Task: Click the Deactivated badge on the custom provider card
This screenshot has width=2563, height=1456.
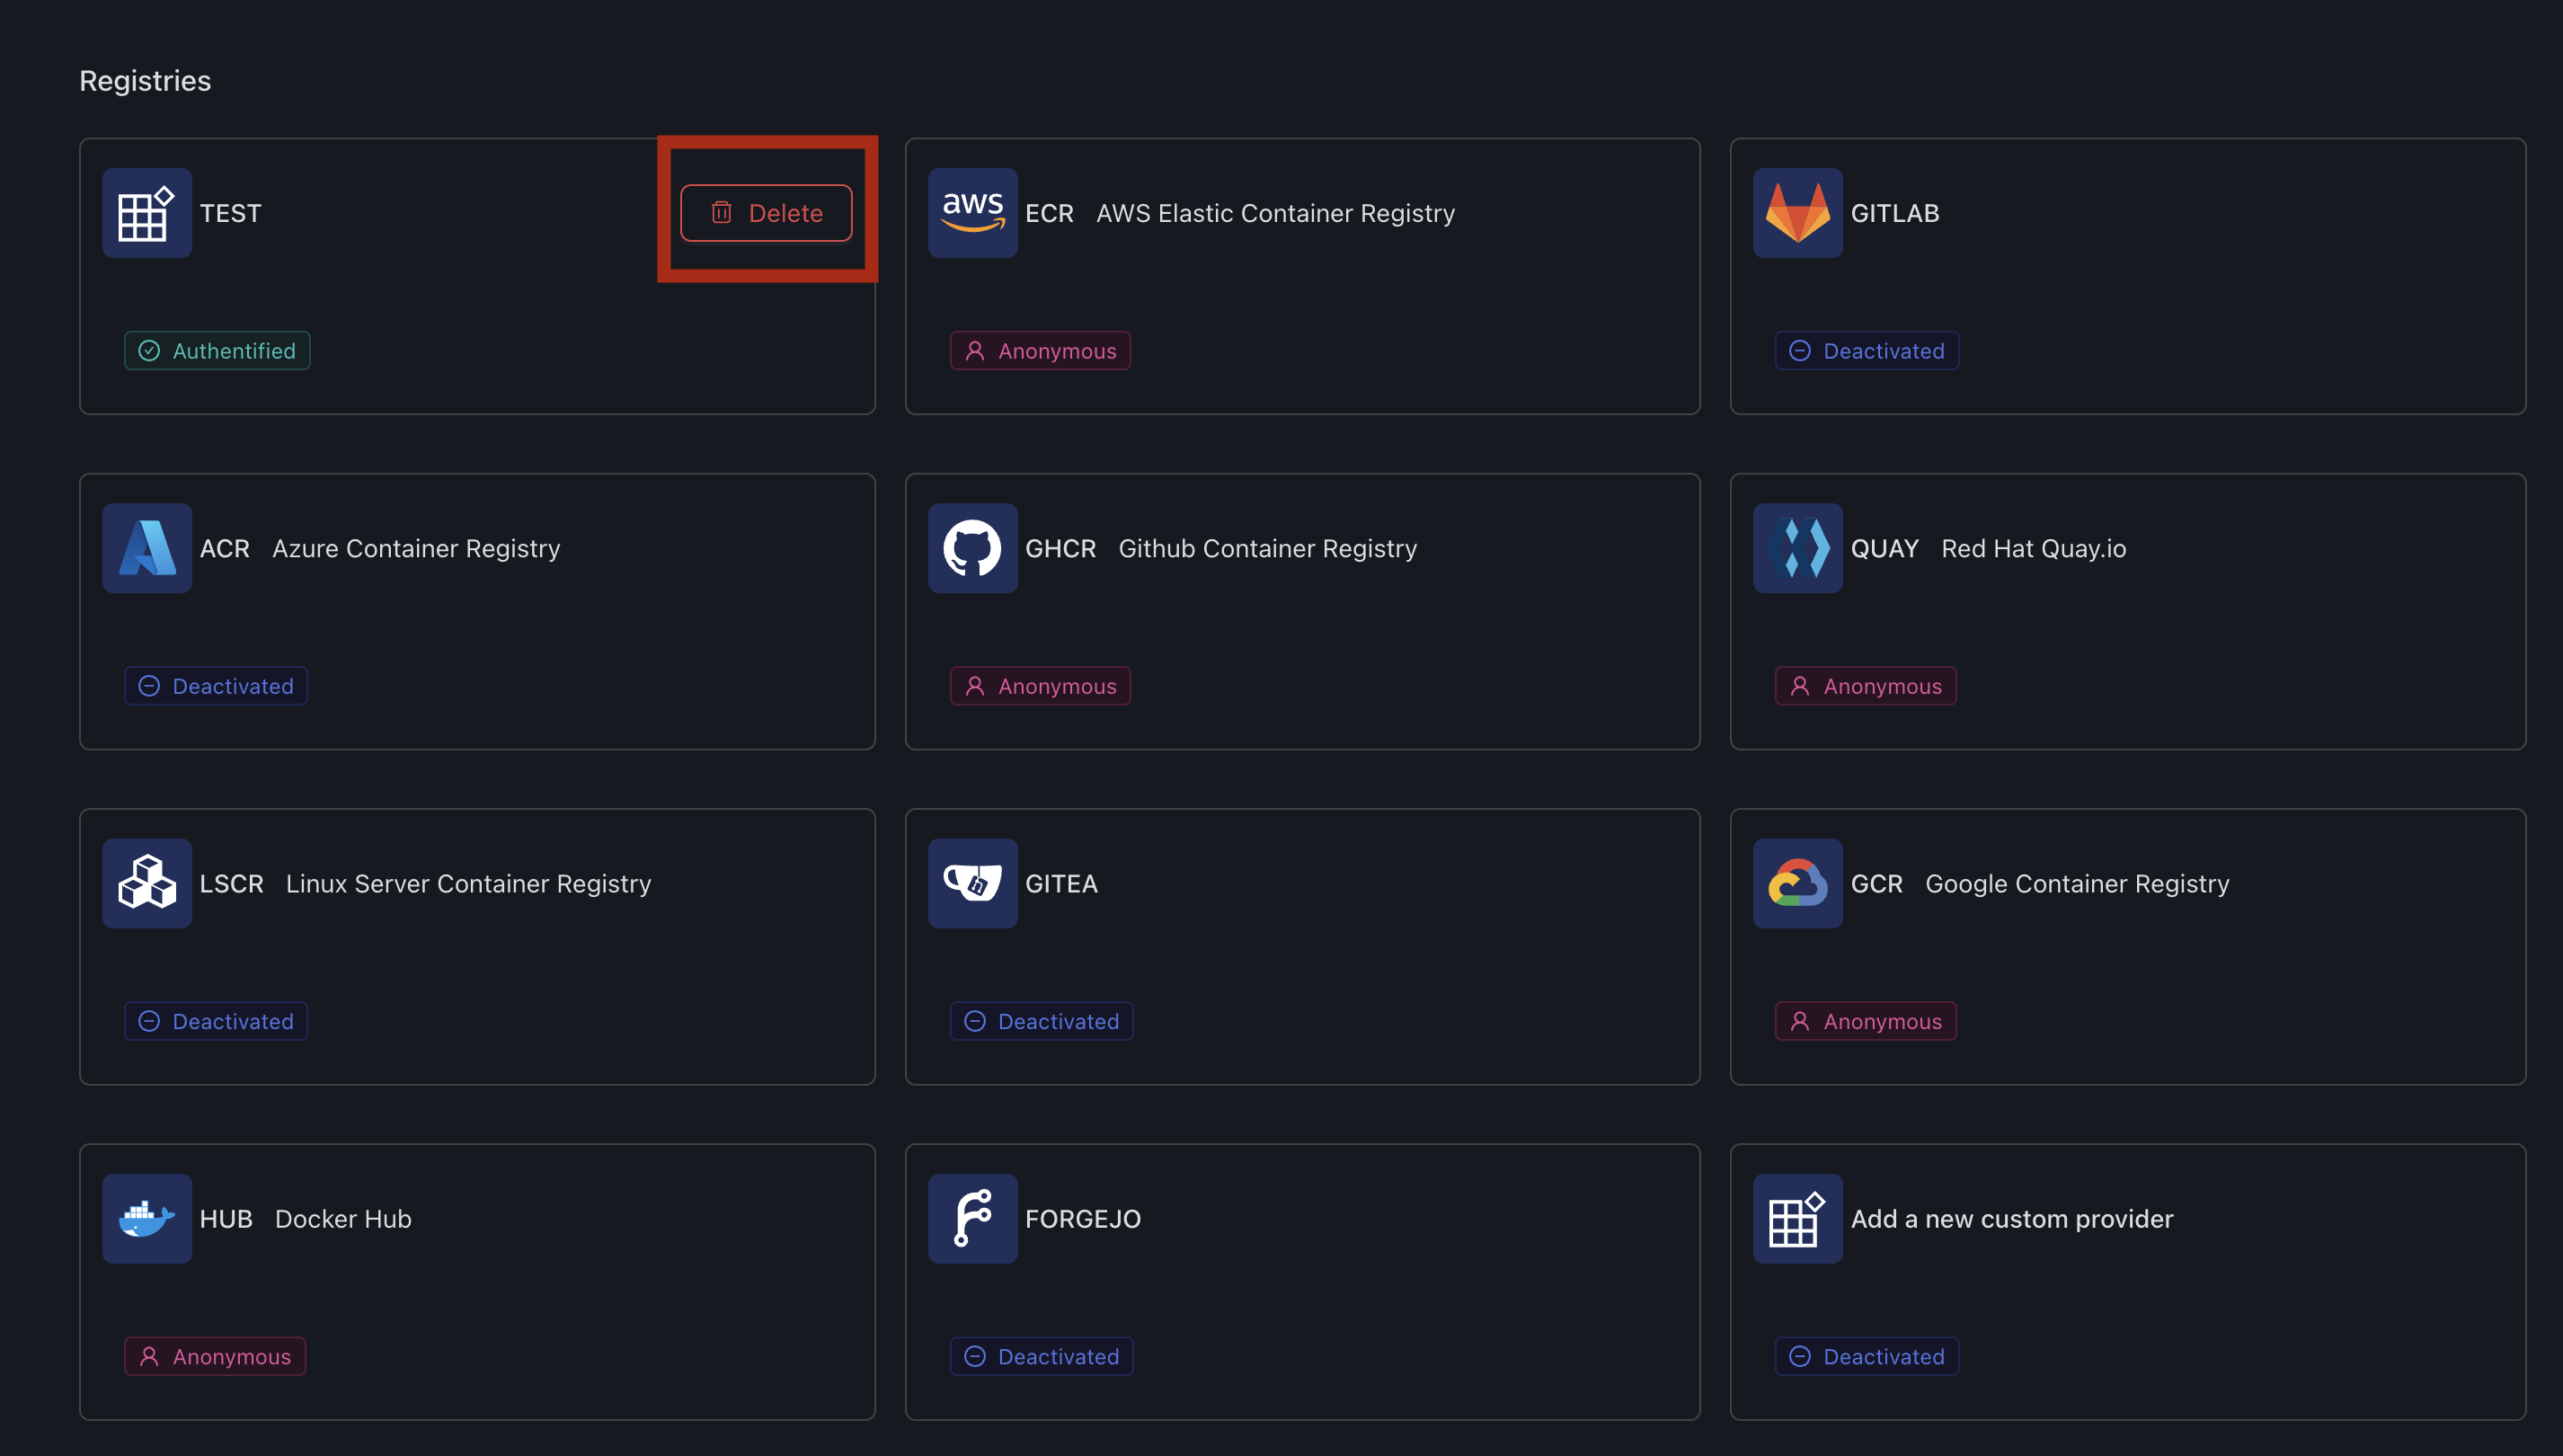Action: [1867, 1356]
